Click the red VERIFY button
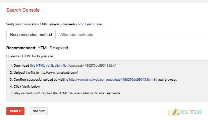 (x=15, y=111)
